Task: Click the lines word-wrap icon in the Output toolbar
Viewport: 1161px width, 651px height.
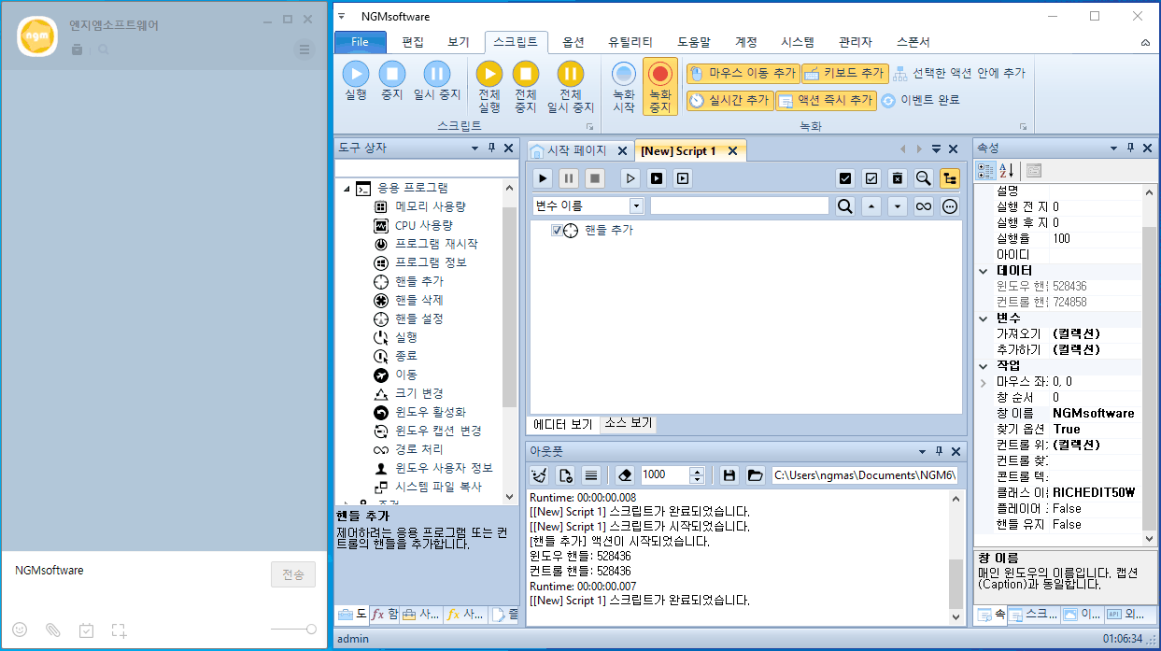Action: (x=590, y=474)
